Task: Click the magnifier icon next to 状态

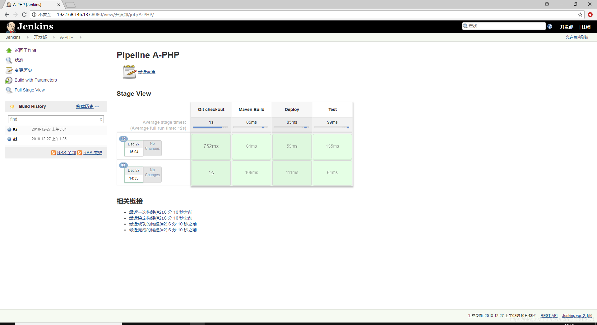Action: (x=9, y=60)
